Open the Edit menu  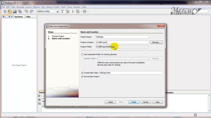click(x=8, y=7)
